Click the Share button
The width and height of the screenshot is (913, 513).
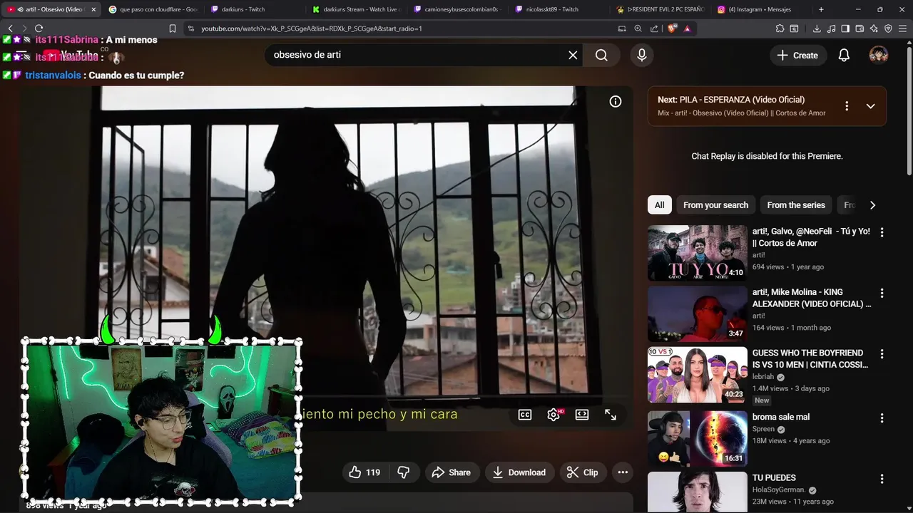click(452, 472)
